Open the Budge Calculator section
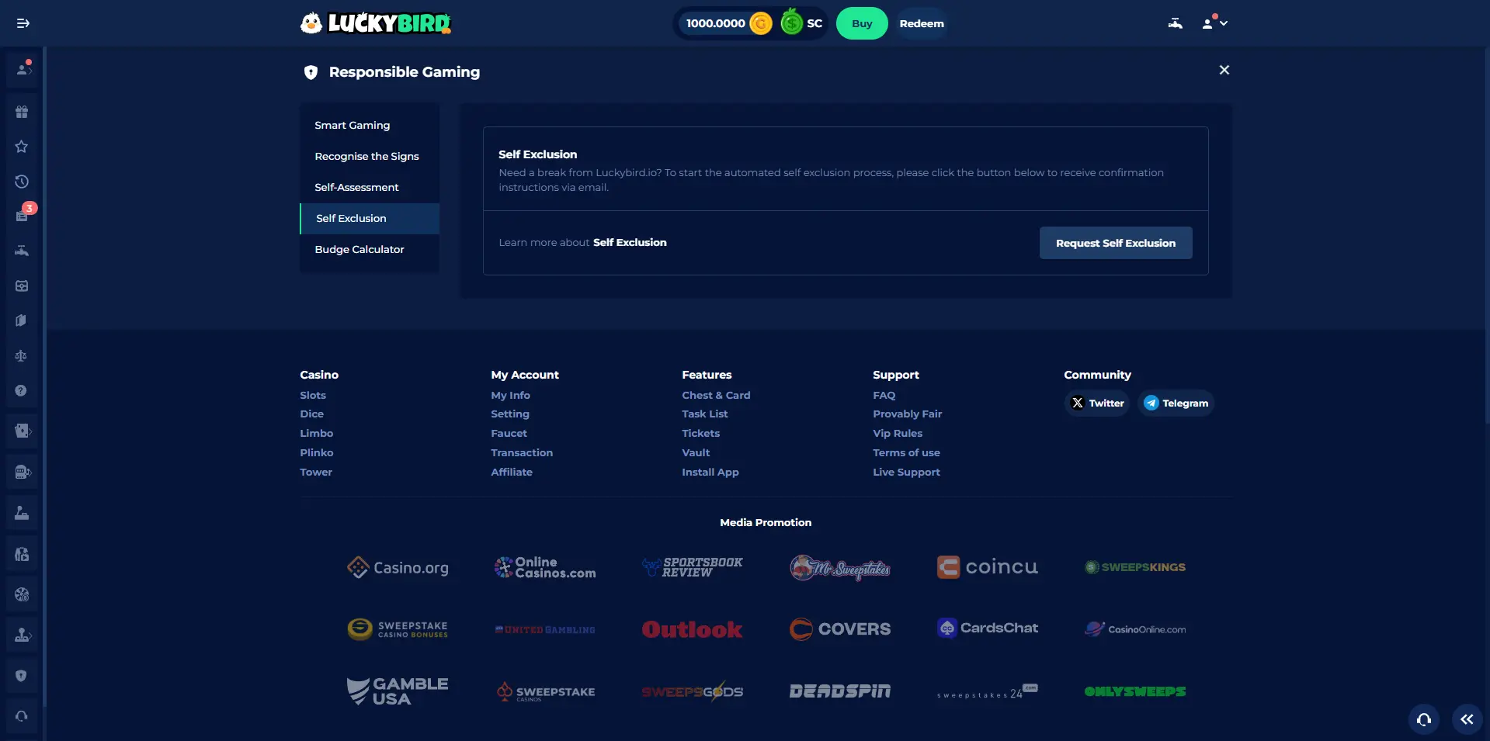 coord(359,249)
